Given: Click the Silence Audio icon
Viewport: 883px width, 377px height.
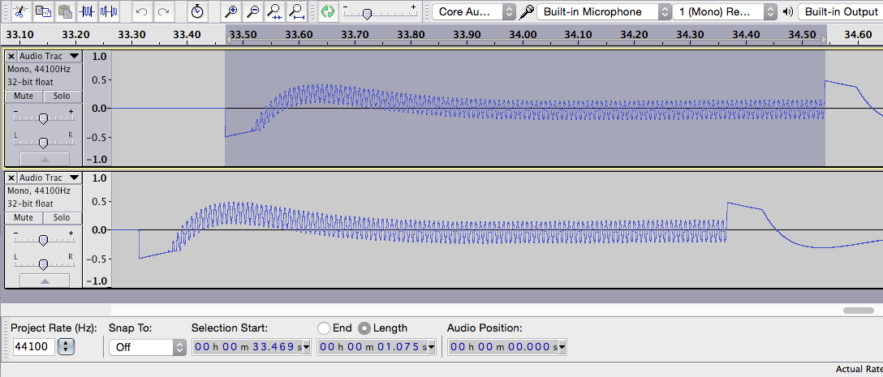Looking at the screenshot, I should tap(109, 11).
